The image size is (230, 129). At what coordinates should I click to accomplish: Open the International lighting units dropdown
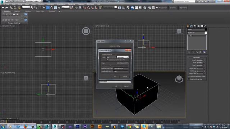coord(115,82)
